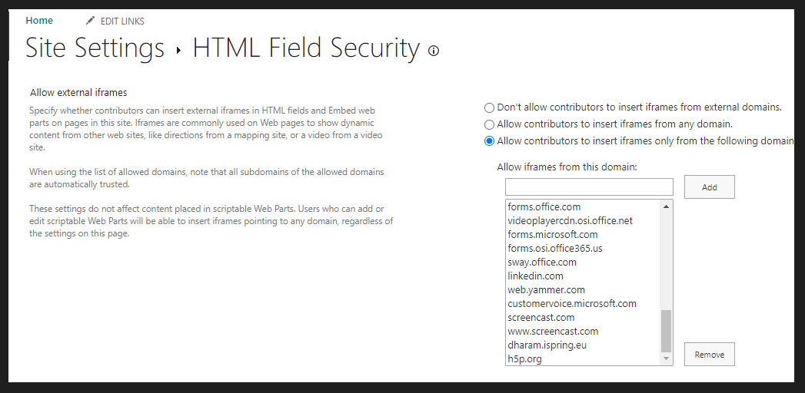This screenshot has width=805, height=393.
Task: Select Allow iframes only from following domains
Action: pyautogui.click(x=489, y=141)
